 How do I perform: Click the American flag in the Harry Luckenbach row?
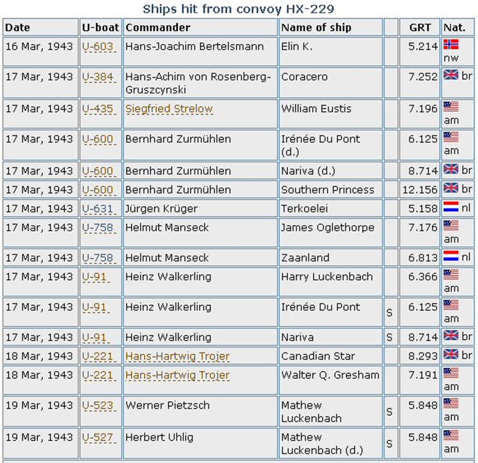tap(450, 275)
